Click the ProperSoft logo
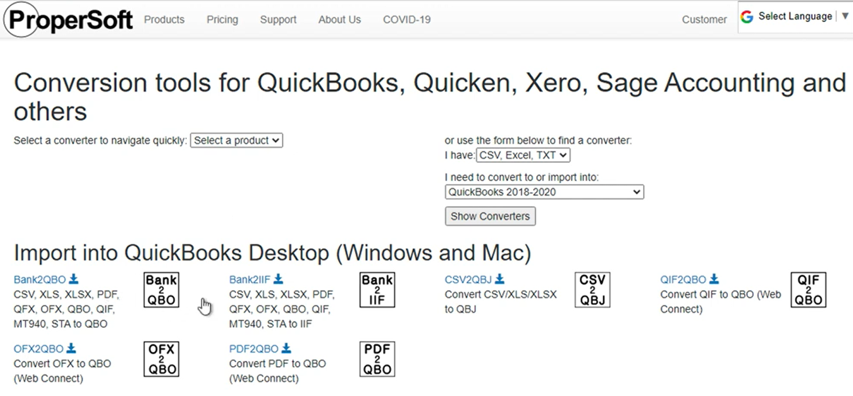The height and width of the screenshot is (396, 853). [x=69, y=20]
